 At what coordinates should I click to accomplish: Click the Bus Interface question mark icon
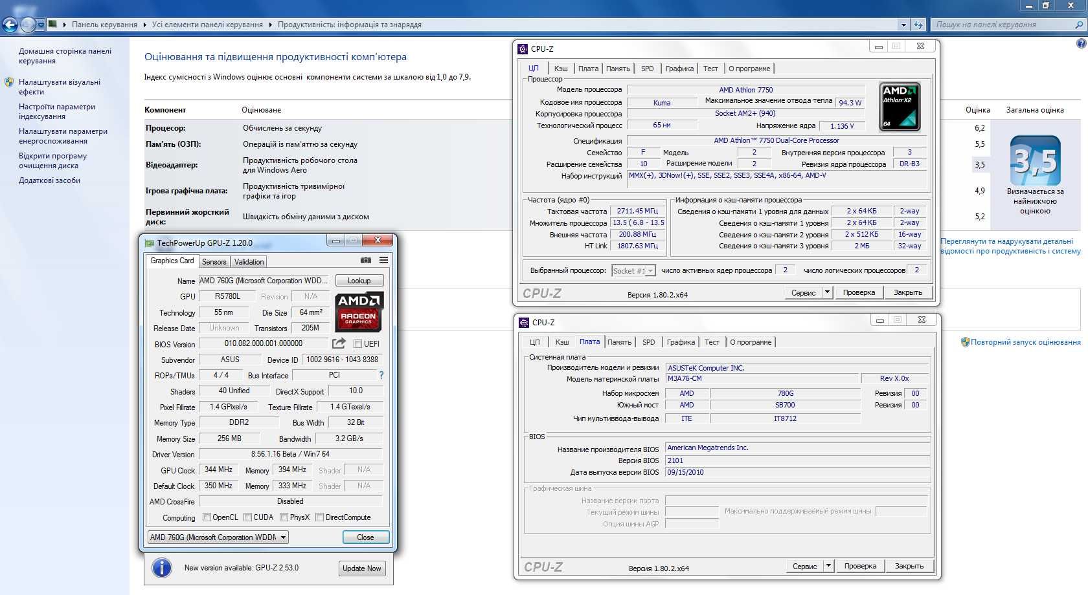tap(381, 375)
